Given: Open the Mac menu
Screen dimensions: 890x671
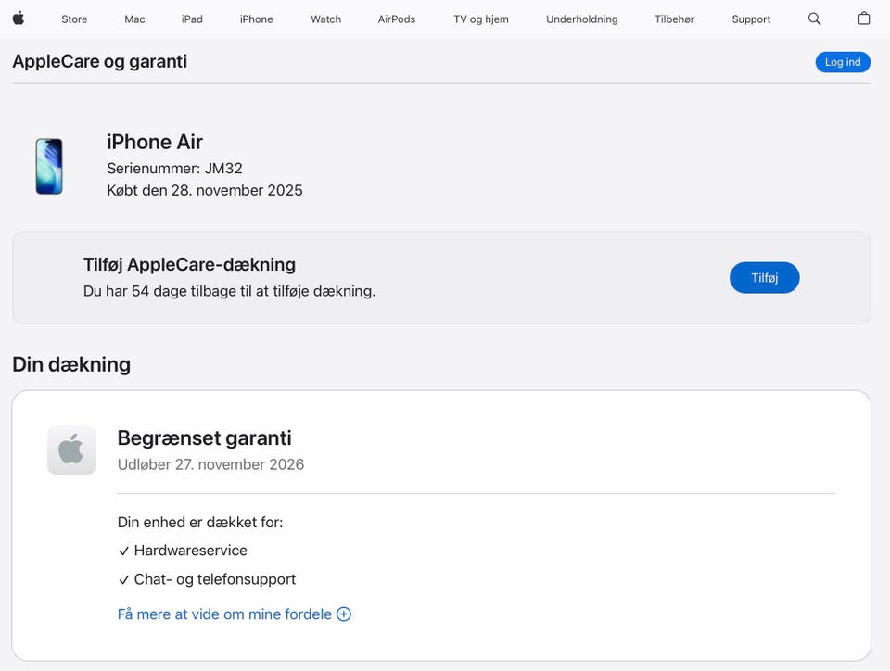Looking at the screenshot, I should coord(134,19).
